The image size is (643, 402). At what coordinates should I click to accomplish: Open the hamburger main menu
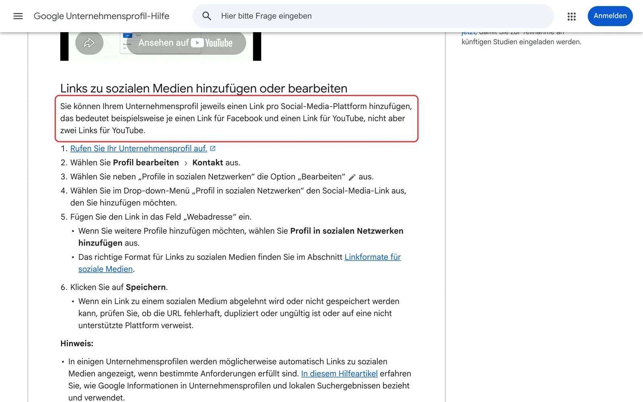[x=18, y=16]
